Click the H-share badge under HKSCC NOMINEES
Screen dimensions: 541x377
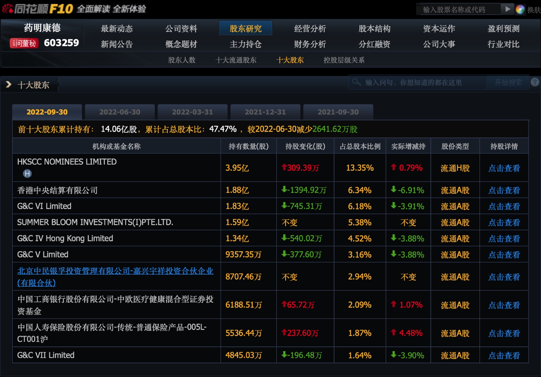[x=27, y=174]
